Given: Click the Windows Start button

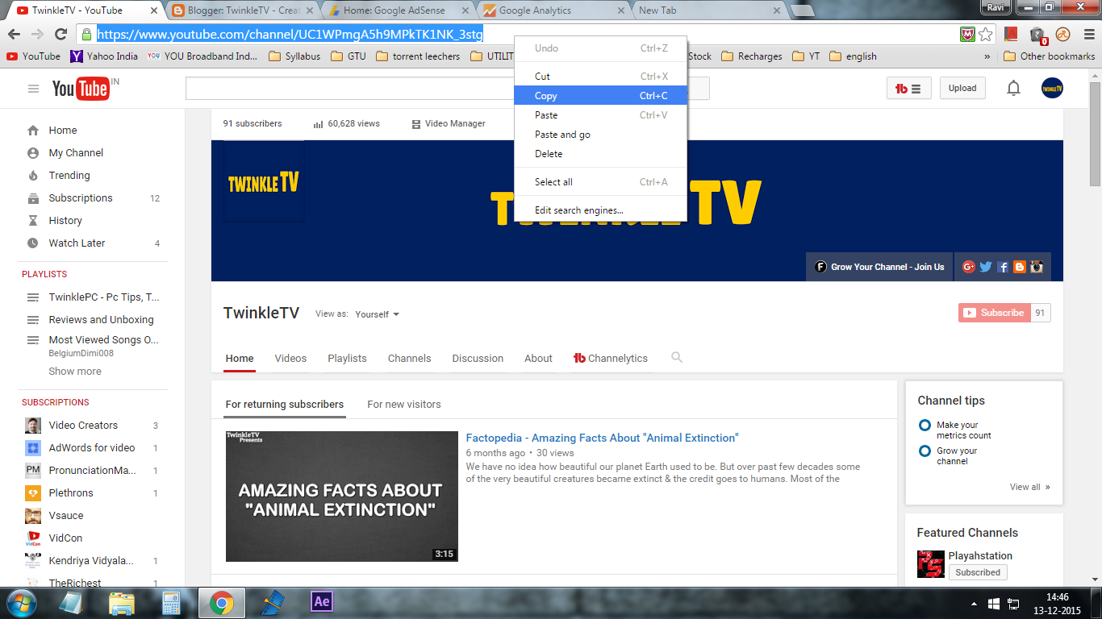Looking at the screenshot, I should [x=20, y=603].
